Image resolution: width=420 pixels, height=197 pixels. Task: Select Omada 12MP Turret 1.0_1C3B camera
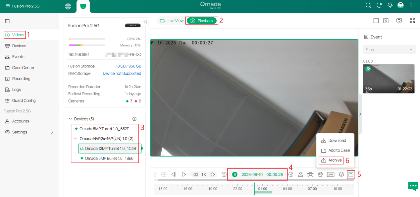[110, 148]
